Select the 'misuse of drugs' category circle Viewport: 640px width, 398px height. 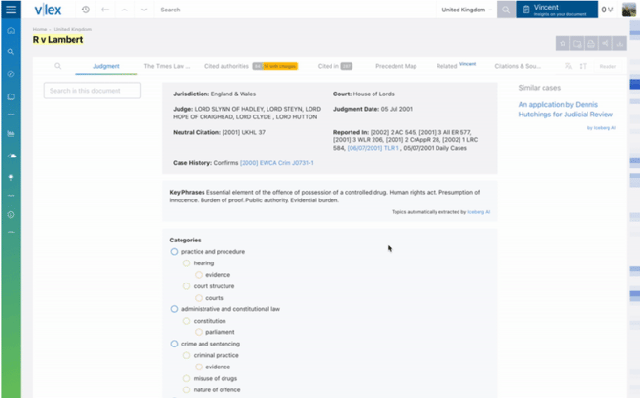(x=186, y=378)
